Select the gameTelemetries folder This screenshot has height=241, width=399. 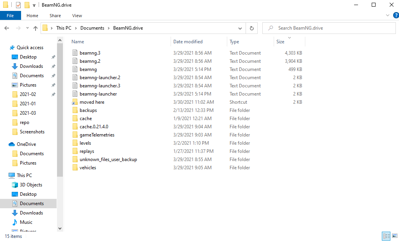coord(97,135)
